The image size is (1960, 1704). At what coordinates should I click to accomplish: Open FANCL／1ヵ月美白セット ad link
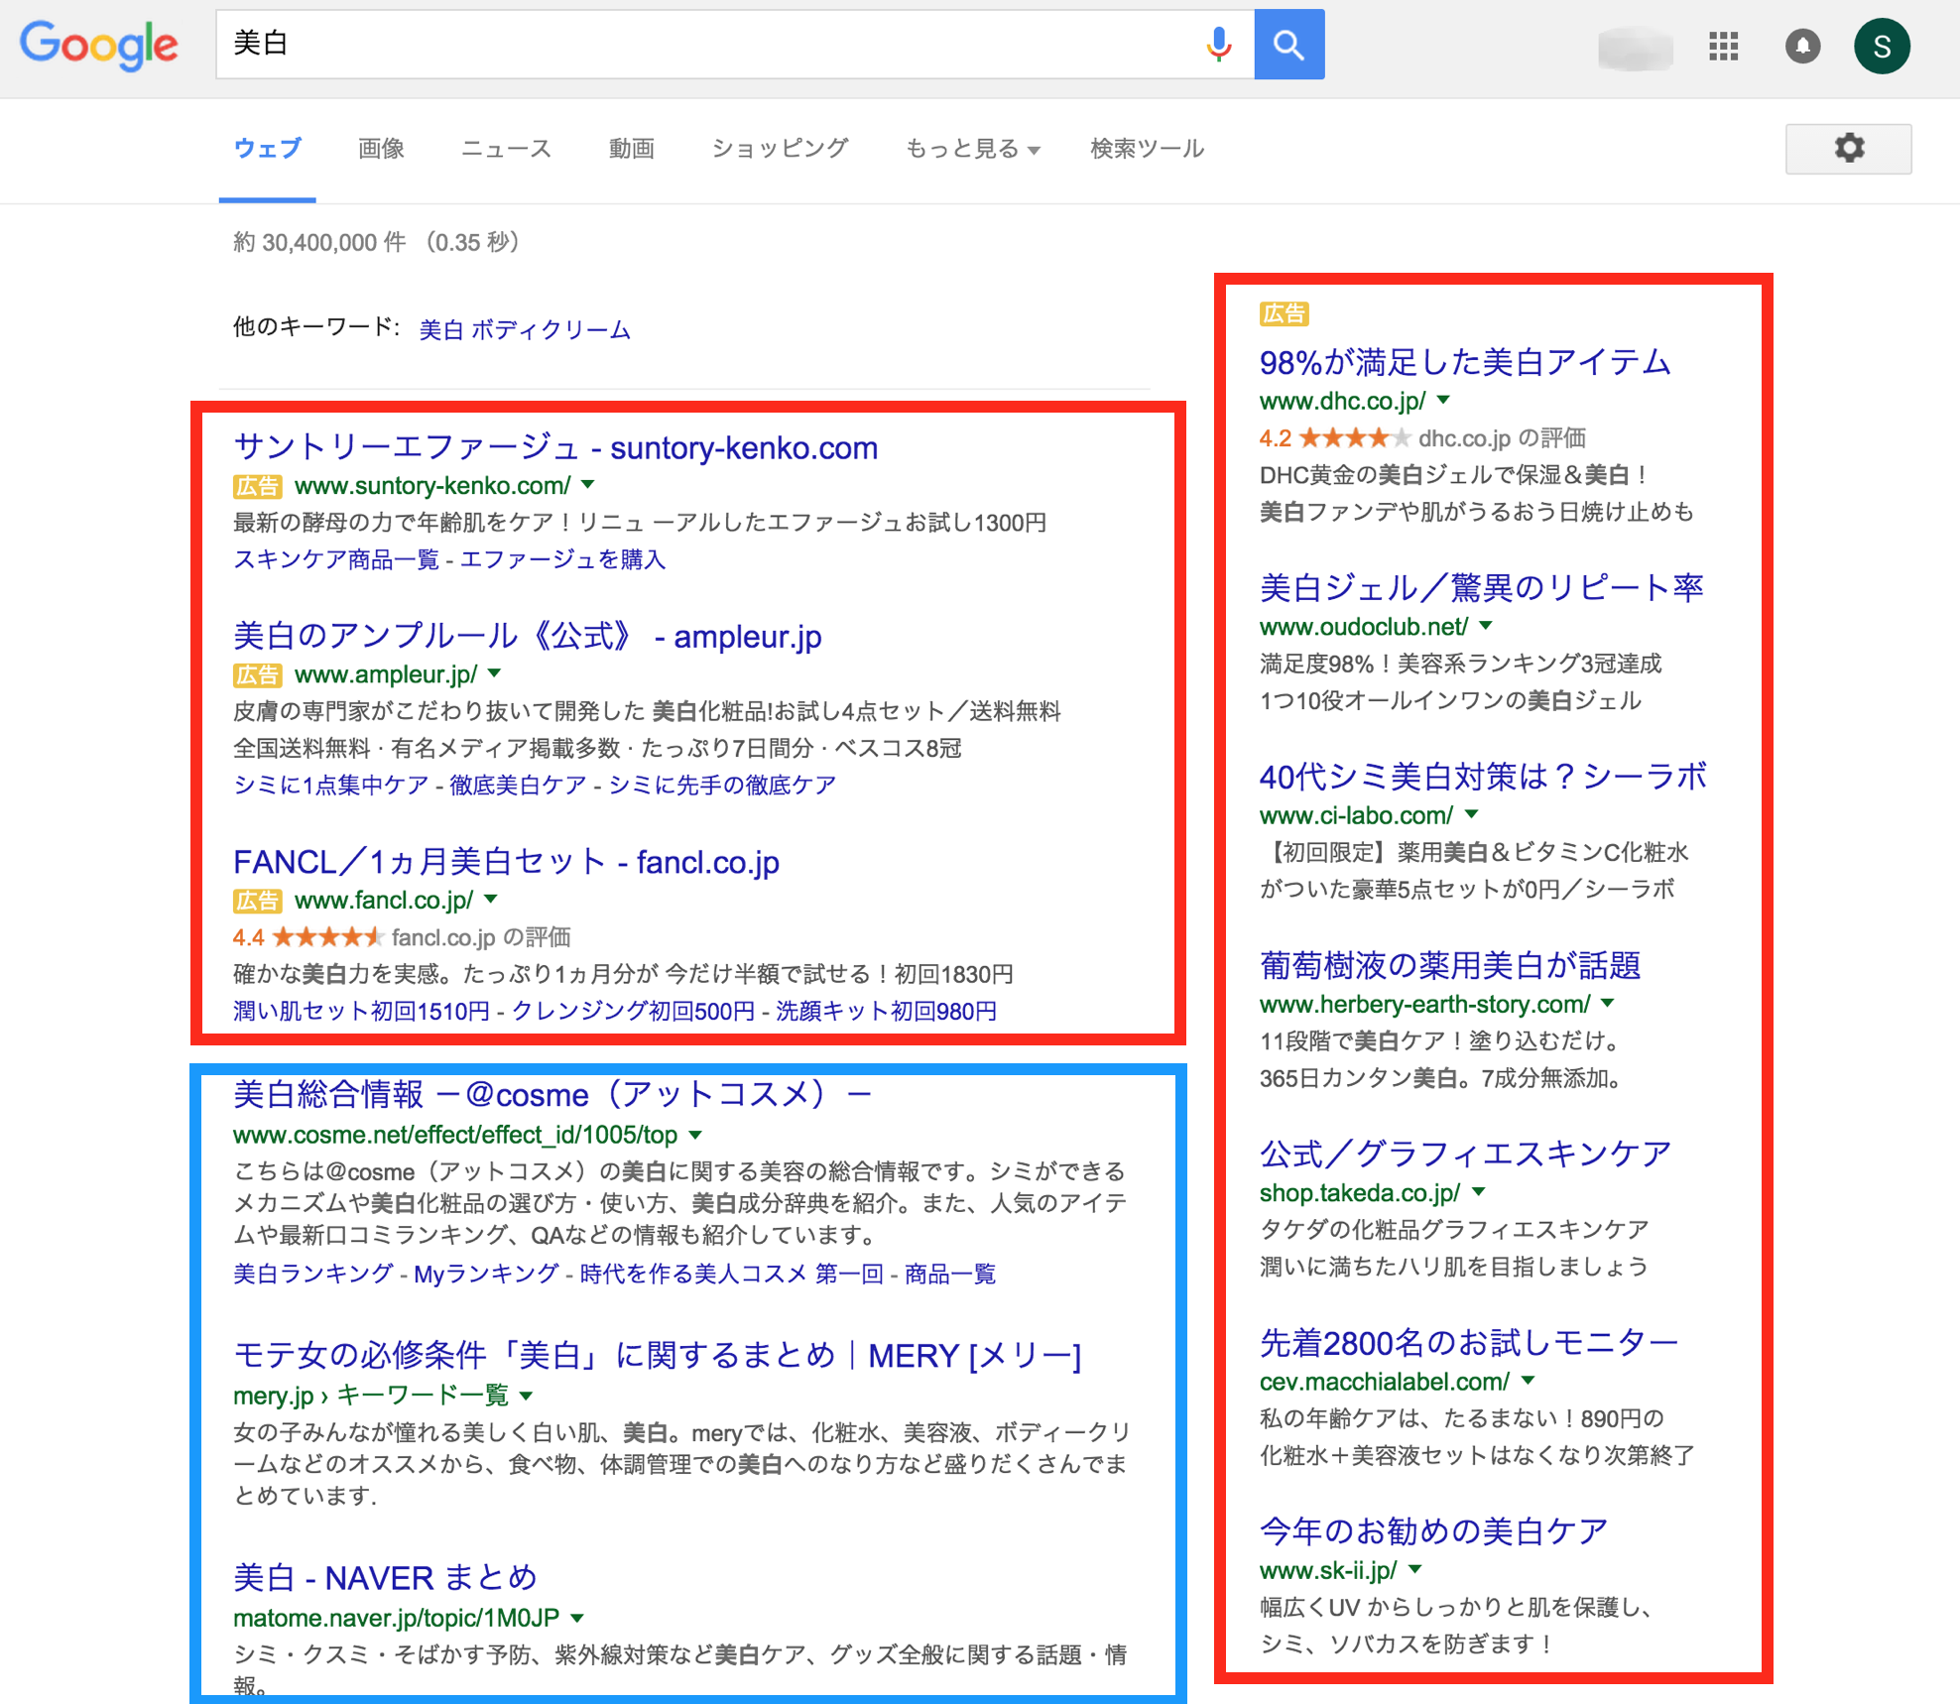click(x=506, y=862)
